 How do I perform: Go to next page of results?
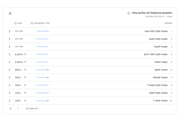point(11,109)
